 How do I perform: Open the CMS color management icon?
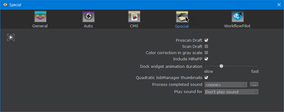point(134,16)
